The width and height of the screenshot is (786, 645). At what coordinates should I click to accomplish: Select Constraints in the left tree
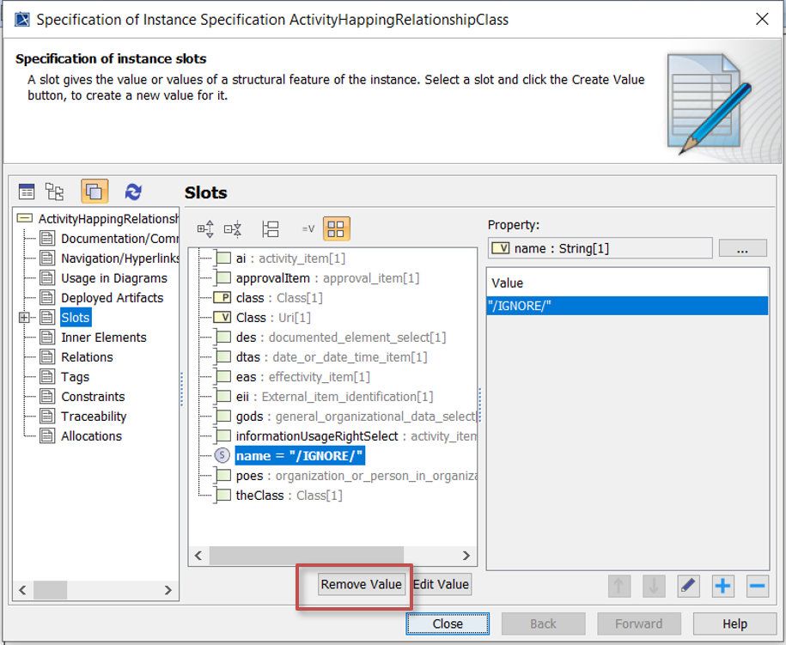(93, 397)
